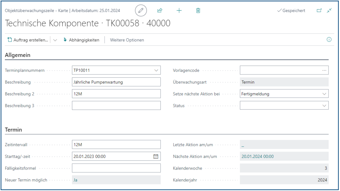Screen dimensions: 340x191
Task: Click the Beschreibung 2 field
Action: (116, 94)
